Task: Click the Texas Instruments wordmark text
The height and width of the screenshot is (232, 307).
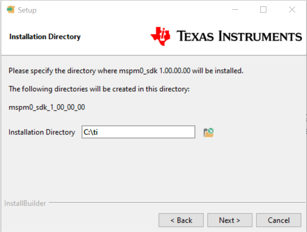Action: point(239,36)
